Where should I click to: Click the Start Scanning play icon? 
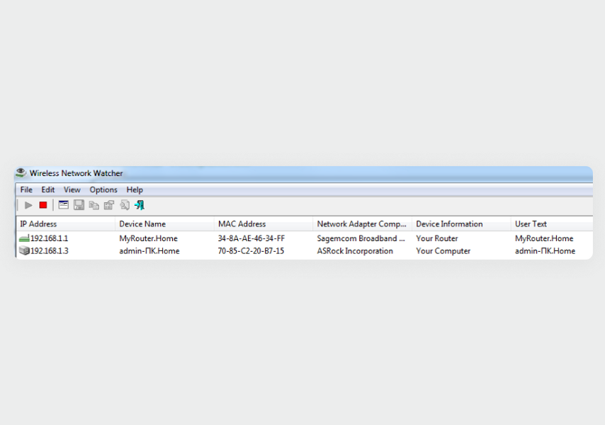[x=28, y=205]
